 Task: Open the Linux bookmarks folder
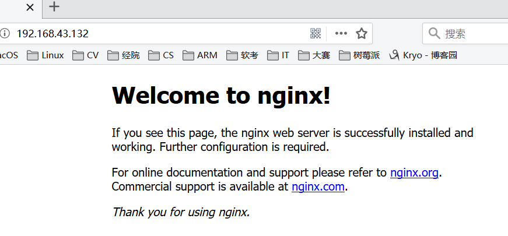point(45,55)
